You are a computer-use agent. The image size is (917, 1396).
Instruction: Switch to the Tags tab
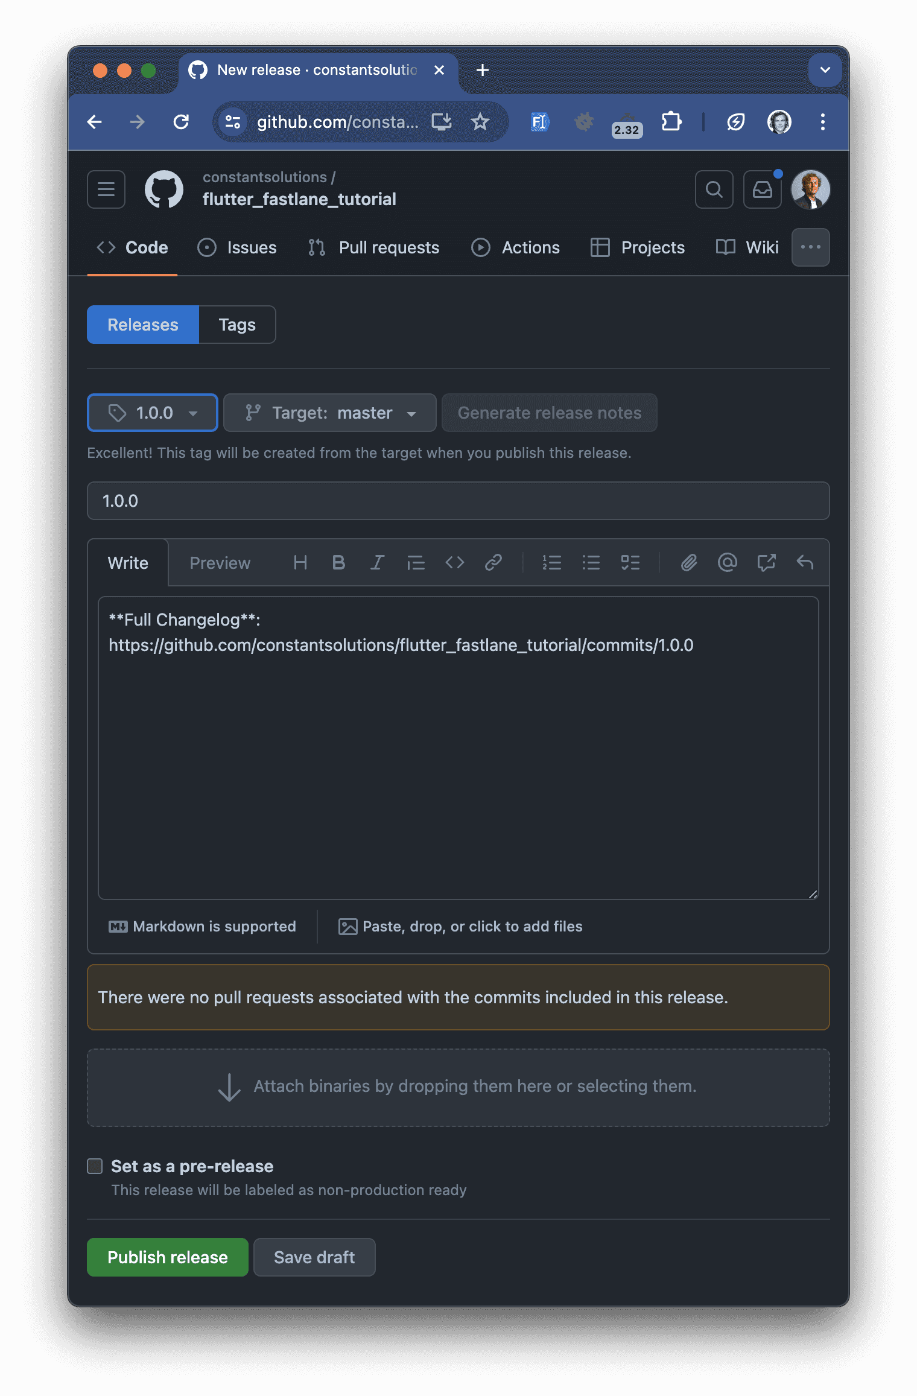237,325
